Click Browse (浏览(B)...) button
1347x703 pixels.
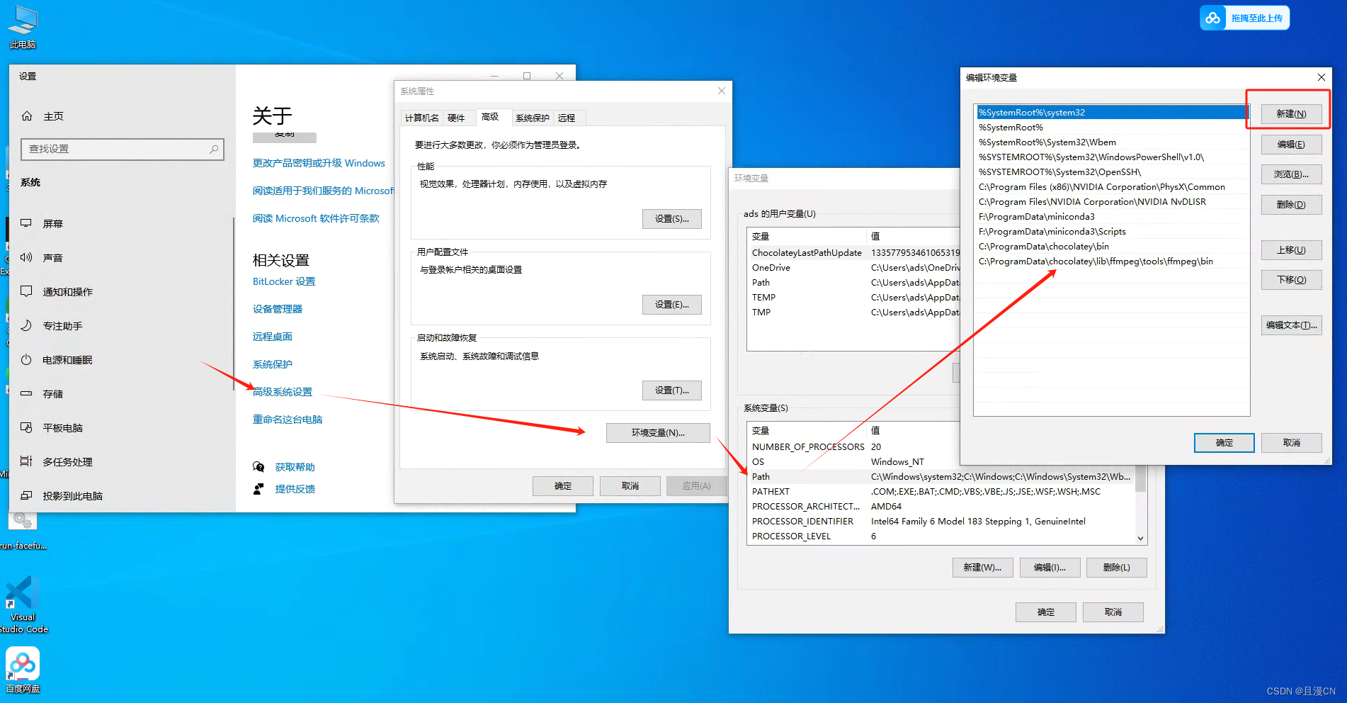(x=1291, y=174)
